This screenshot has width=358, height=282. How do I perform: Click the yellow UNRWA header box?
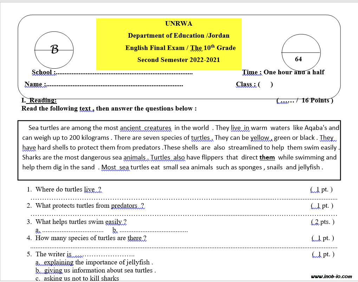click(169, 44)
